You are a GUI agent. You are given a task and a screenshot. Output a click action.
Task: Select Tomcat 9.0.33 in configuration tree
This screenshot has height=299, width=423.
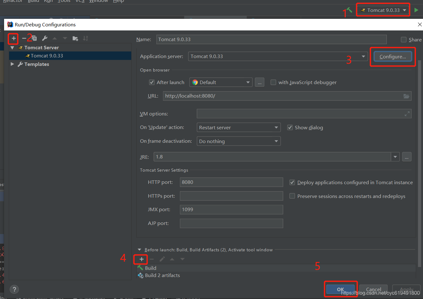point(47,56)
